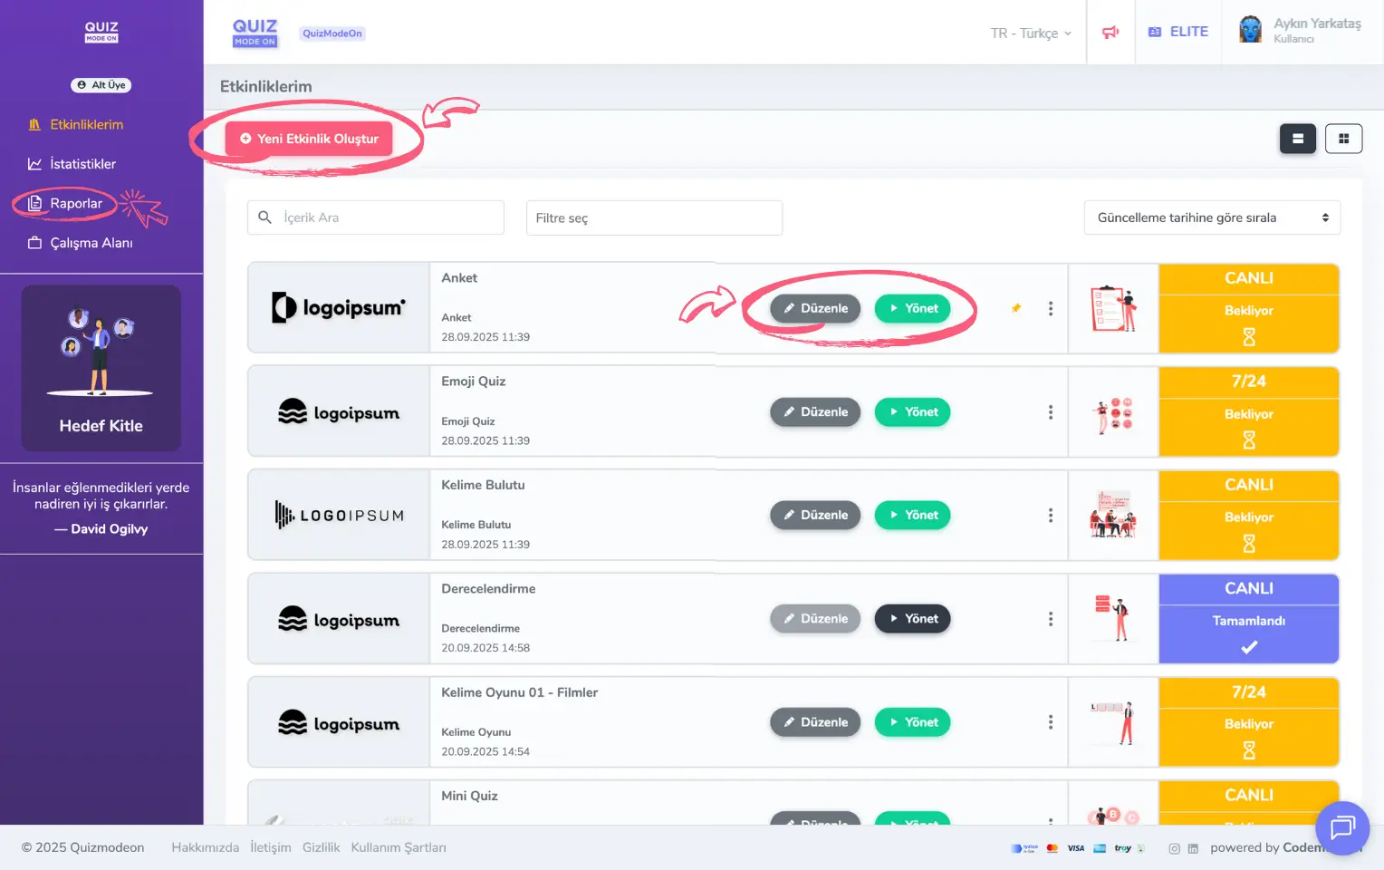The height and width of the screenshot is (870, 1384).
Task: Click the search magnifier in İçerik Ara field
Action: point(264,217)
